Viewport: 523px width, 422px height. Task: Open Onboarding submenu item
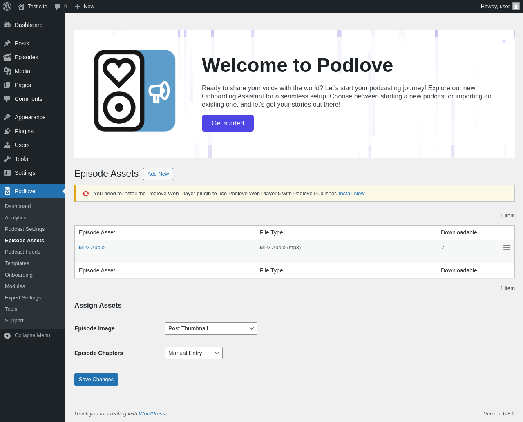tap(19, 275)
